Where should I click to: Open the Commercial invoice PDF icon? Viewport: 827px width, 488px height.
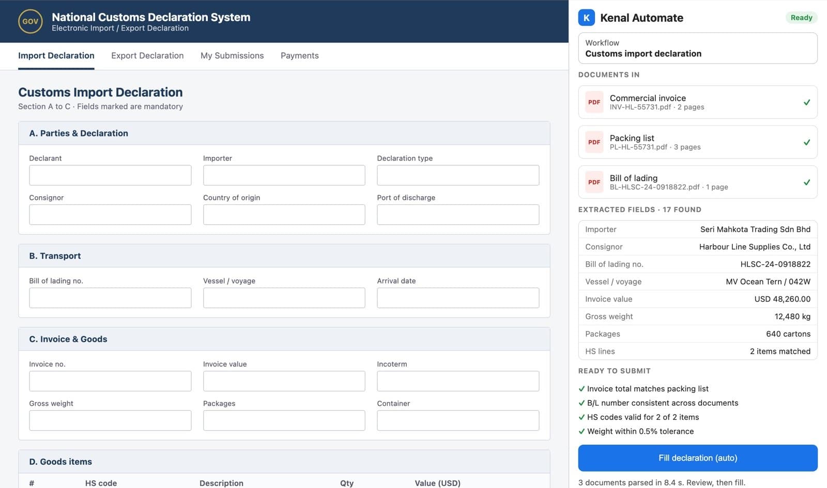594,102
